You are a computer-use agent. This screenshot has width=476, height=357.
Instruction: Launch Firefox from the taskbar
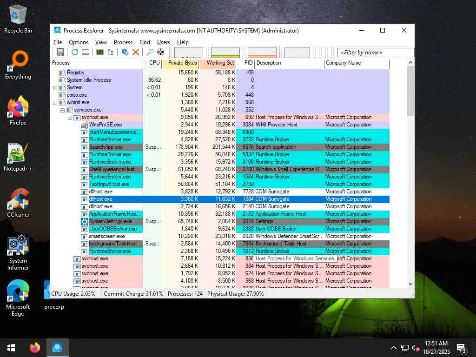[x=34, y=348]
